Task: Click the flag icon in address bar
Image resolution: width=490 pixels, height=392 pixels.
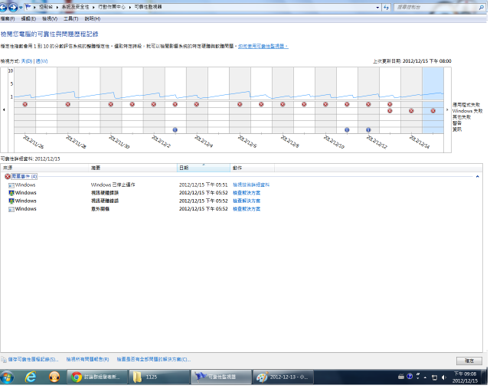Action: click(x=28, y=7)
